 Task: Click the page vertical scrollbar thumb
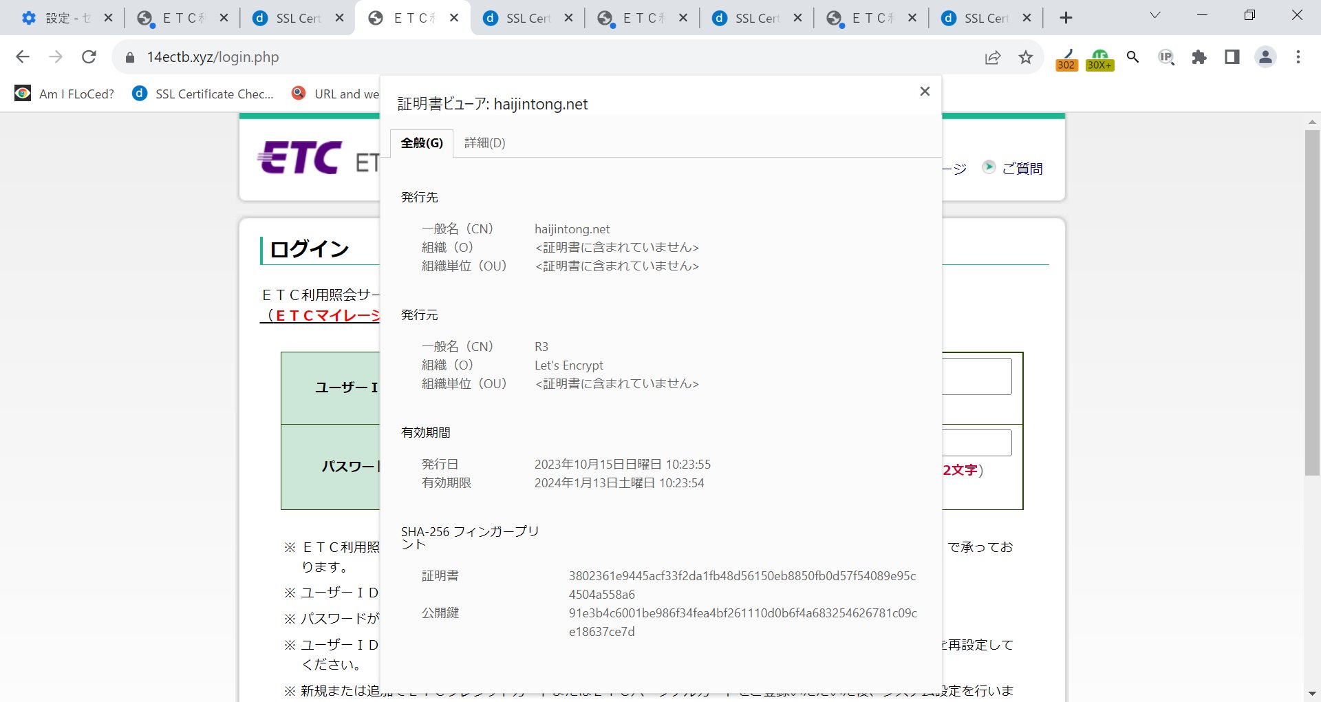(x=1312, y=303)
